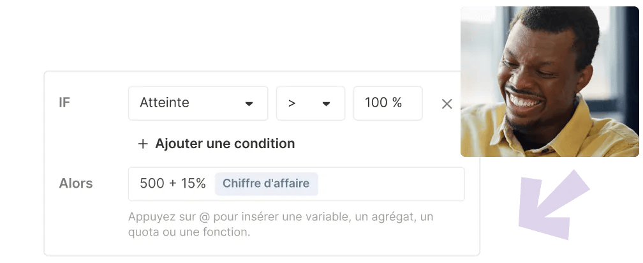Open the Atteinte dropdown arrow

coord(249,104)
